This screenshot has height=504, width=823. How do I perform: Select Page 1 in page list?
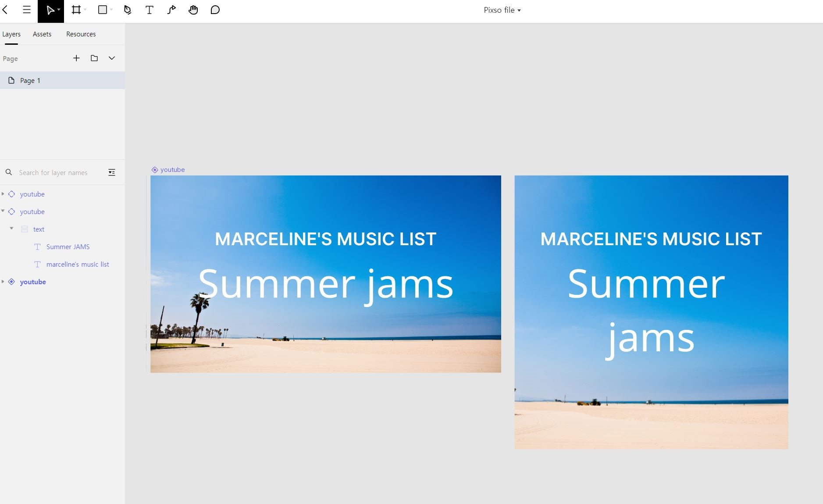[62, 80]
